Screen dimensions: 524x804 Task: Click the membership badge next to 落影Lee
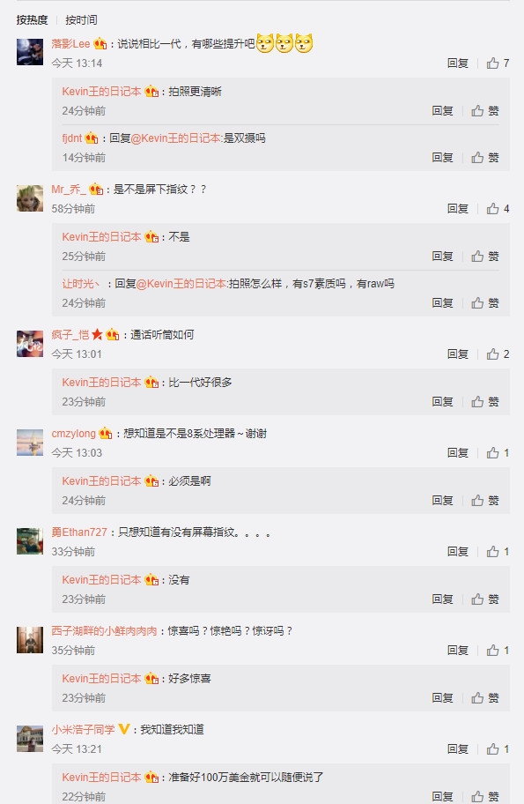click(100, 44)
